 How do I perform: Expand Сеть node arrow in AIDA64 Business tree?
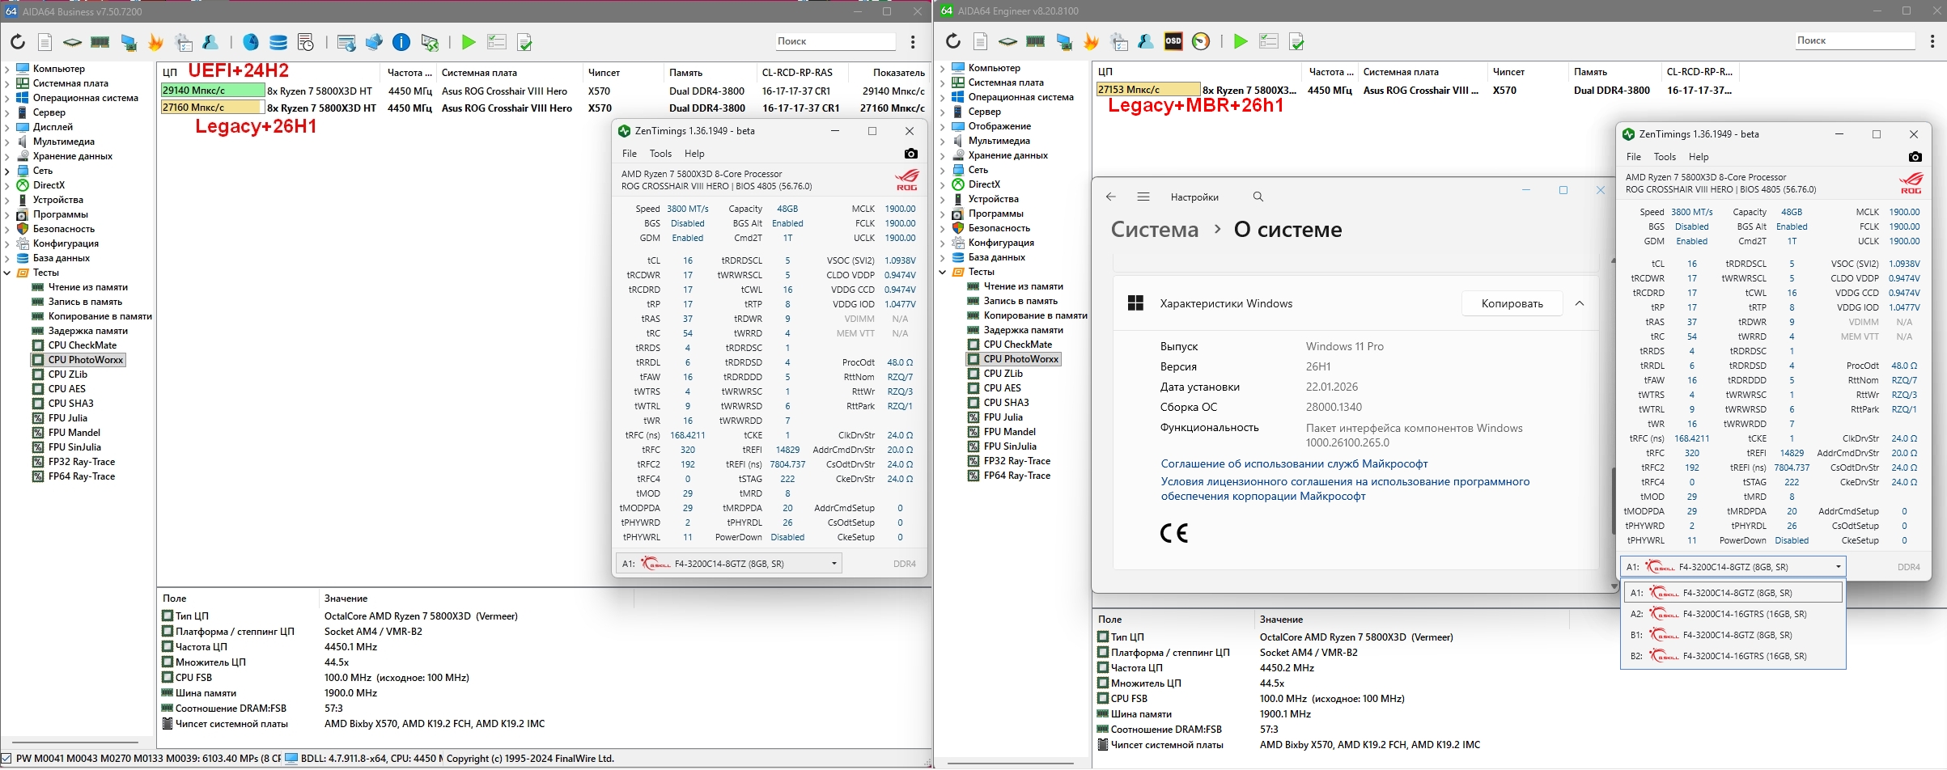[x=7, y=171]
